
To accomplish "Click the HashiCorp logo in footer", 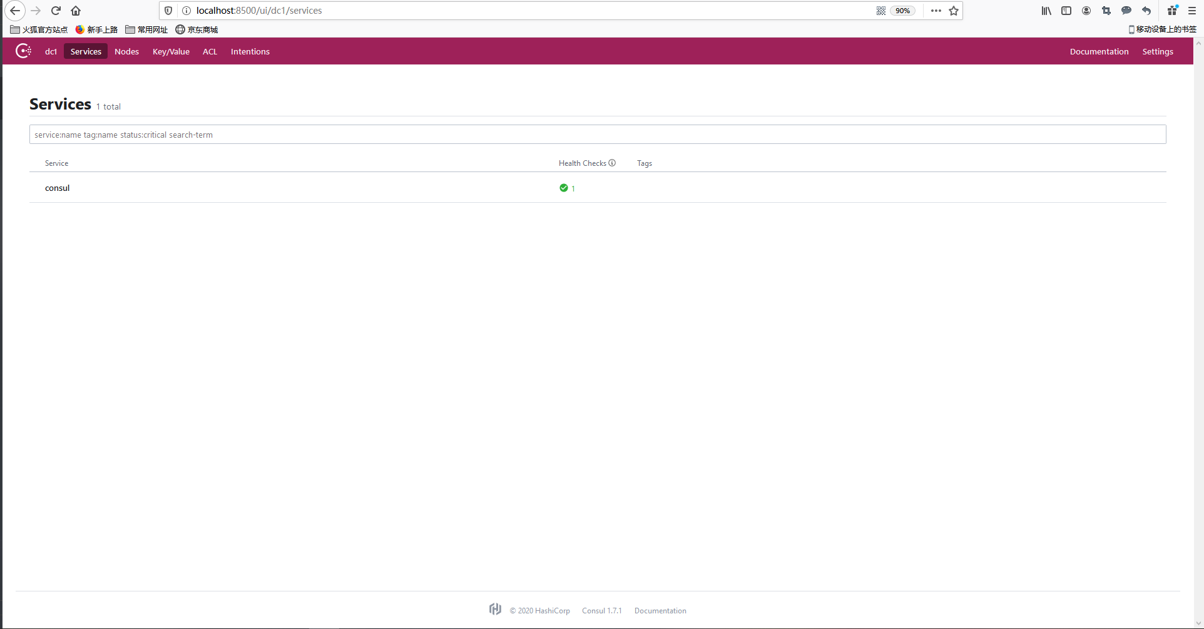I will 495,609.
